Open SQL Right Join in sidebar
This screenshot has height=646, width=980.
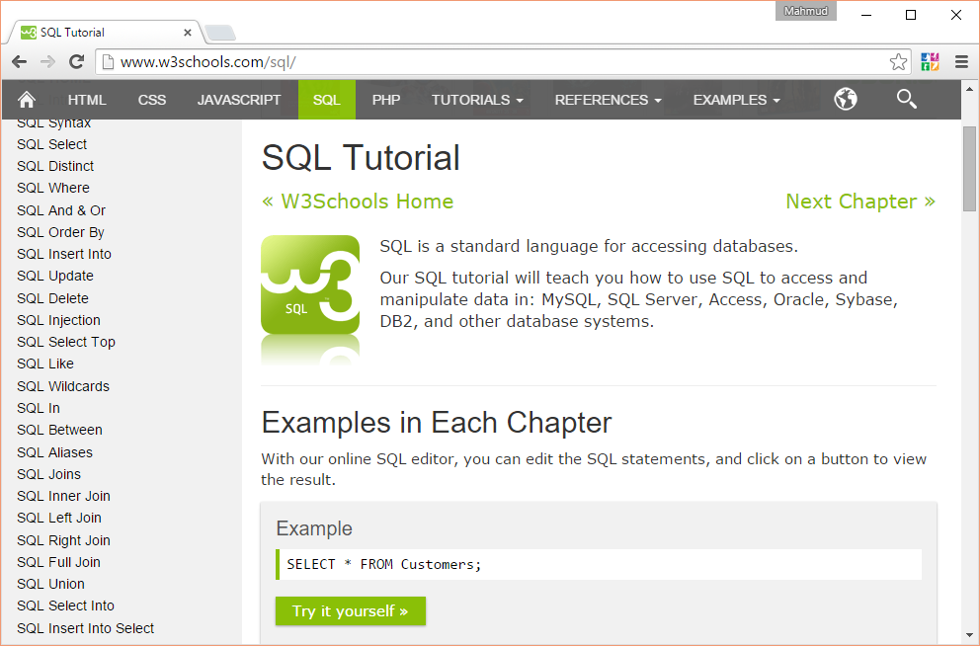click(64, 540)
